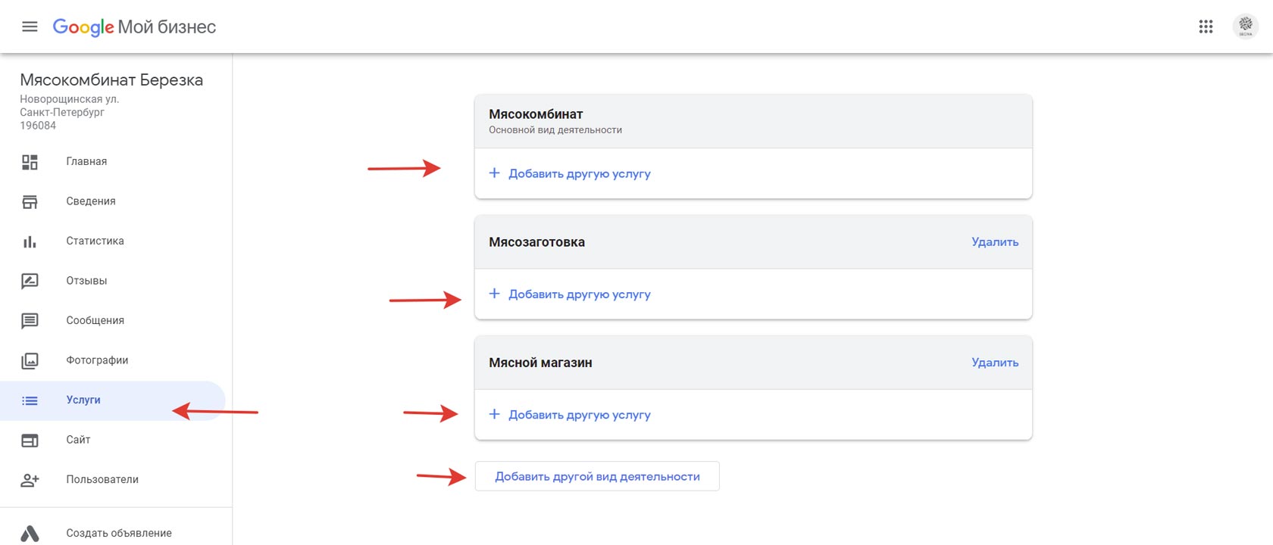Add another service under Мясозаготовка
1273x545 pixels.
point(570,294)
